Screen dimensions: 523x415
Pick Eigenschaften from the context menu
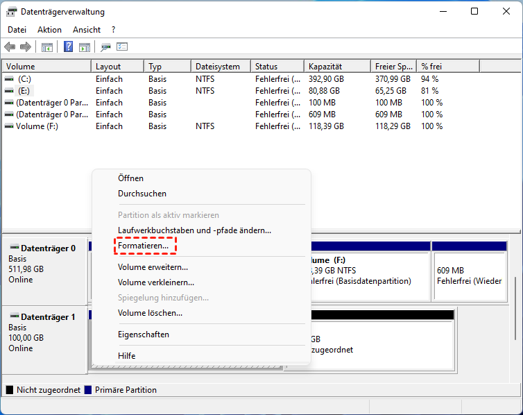(x=144, y=334)
